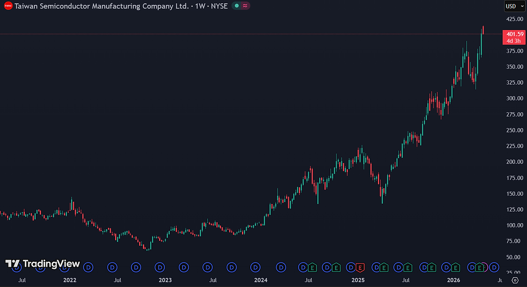Open the dividend marker just before 2024 label
This screenshot has height=287, width=527.
[x=255, y=267]
